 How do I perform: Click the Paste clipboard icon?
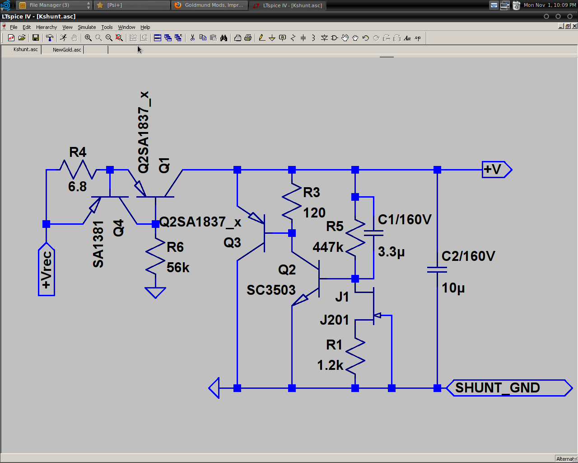tap(213, 38)
